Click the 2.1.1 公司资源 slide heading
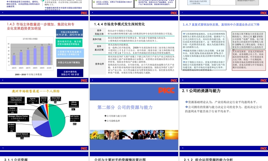 click(16, 160)
